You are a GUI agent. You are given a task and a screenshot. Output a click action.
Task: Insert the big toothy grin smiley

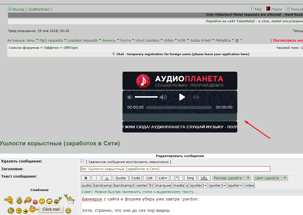[68, 210]
